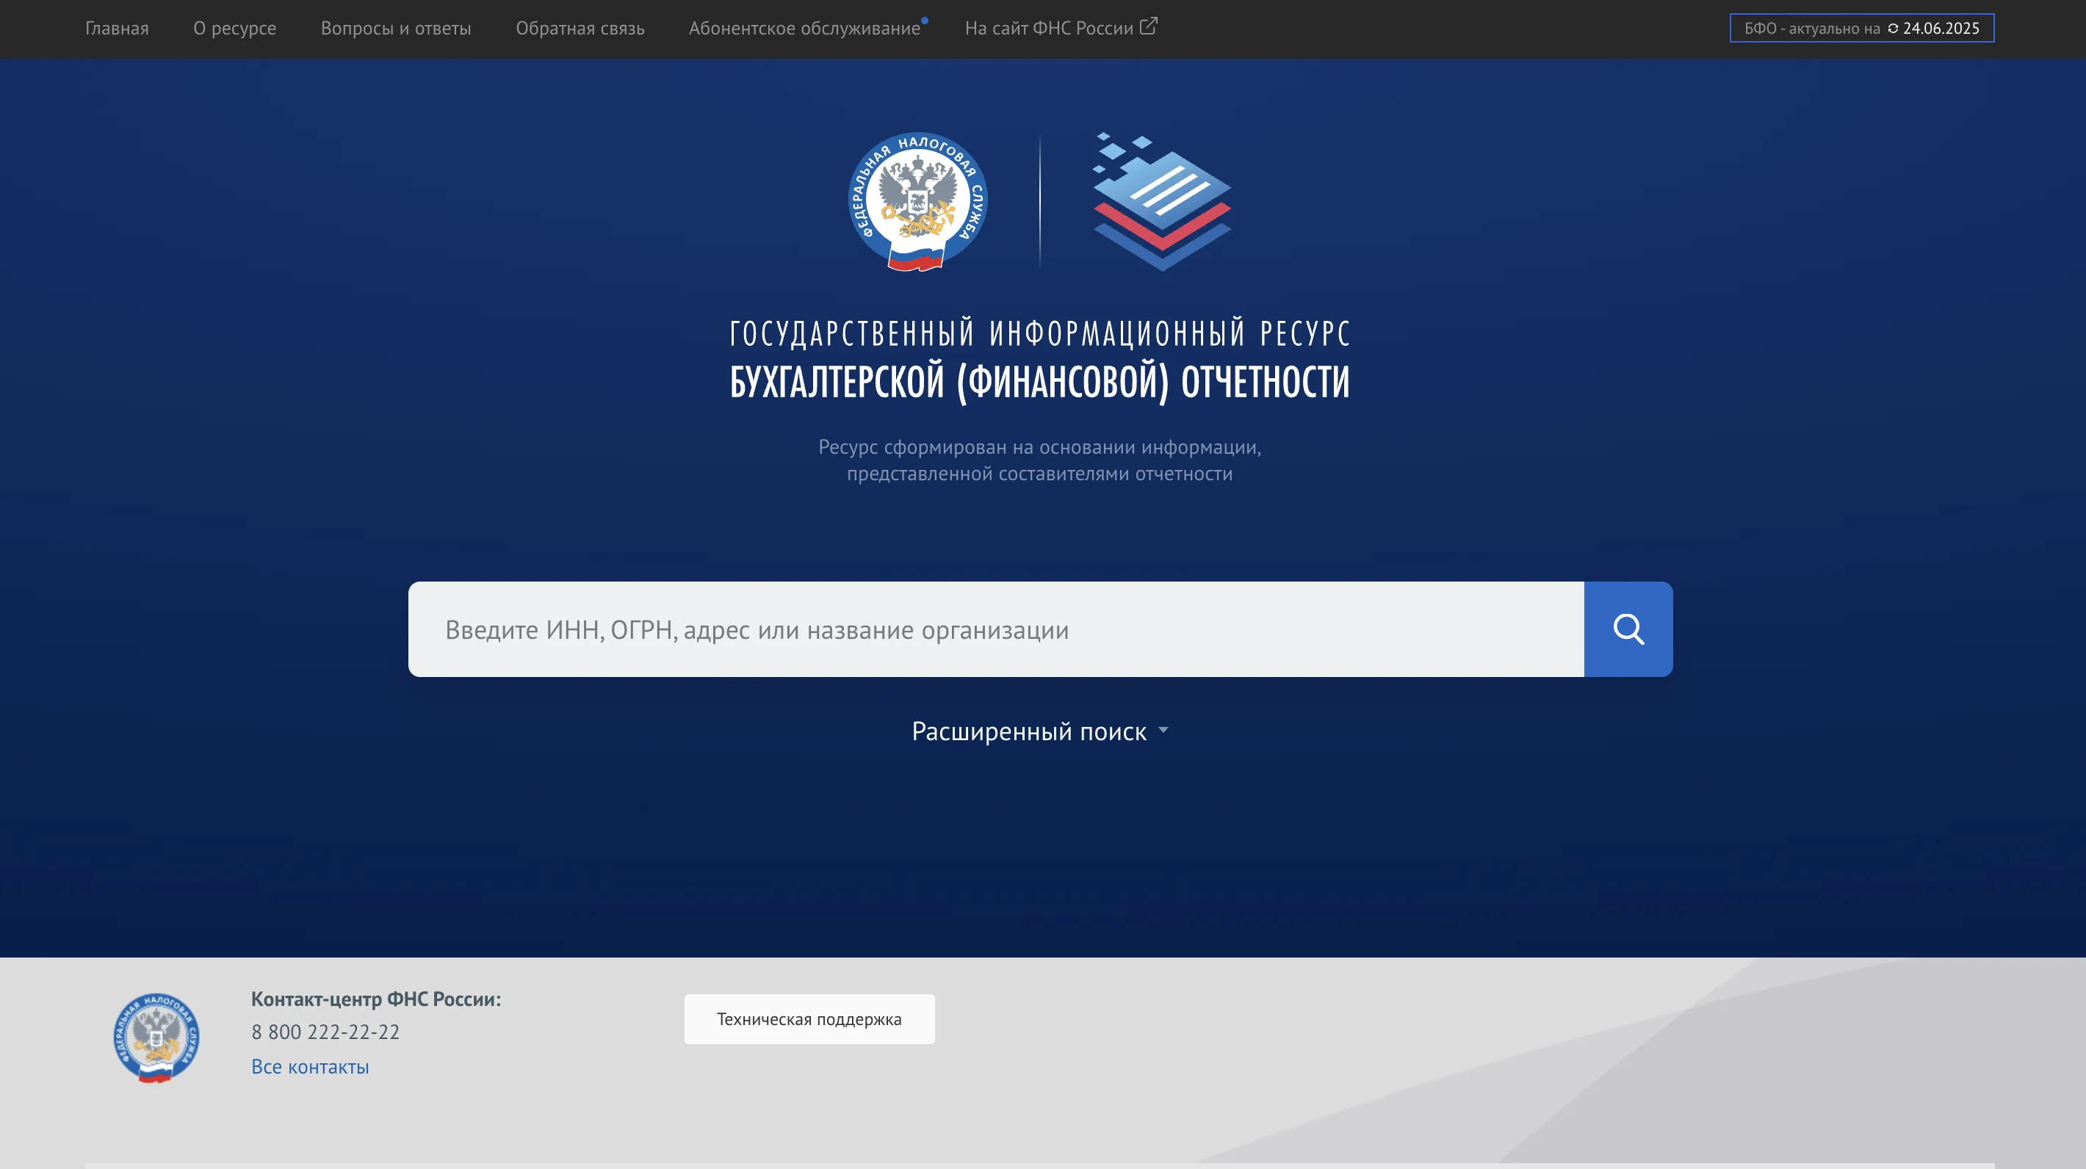Screen dimensions: 2086x1169
Task: Click the phone number 8 800 222-22-22
Action: 325,1032
